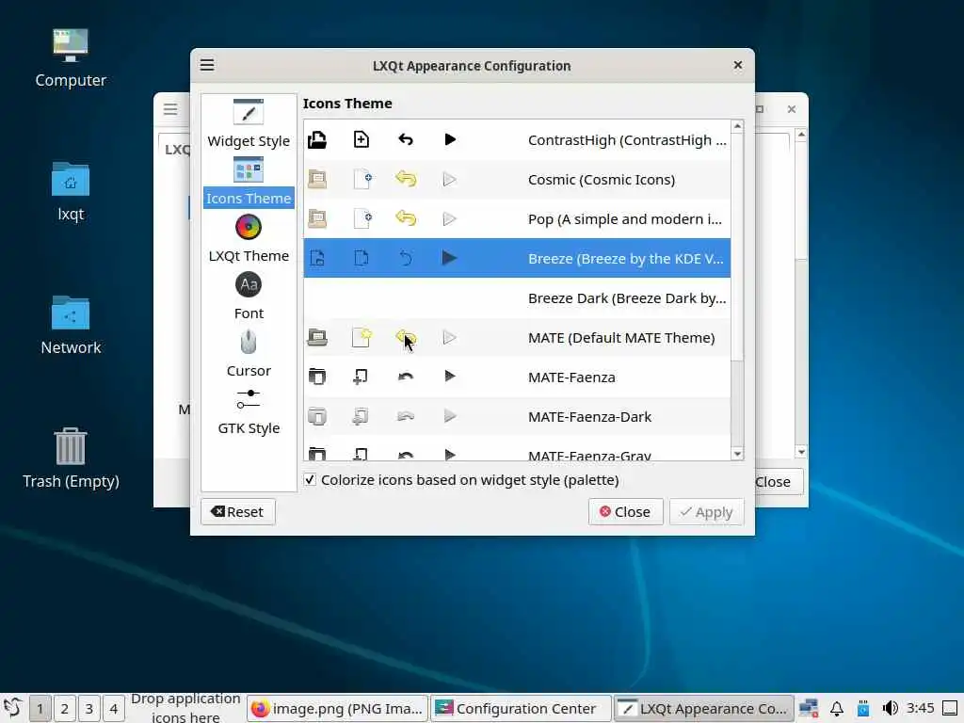Click the show desktop button in panel
Screen dimensions: 964x723
point(950,708)
